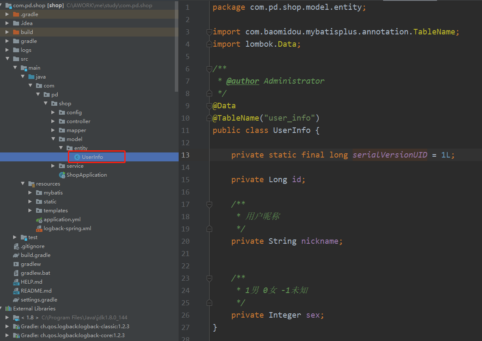Image resolution: width=482 pixels, height=341 pixels.
Task: Click the settings.gradle file icon
Action: [x=16, y=300]
